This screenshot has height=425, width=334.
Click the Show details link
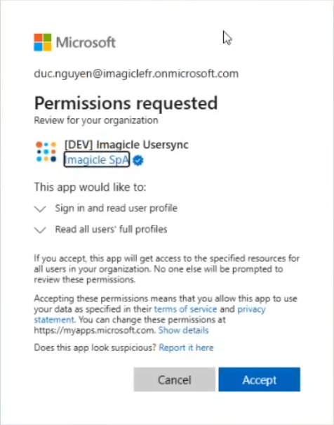pos(184,330)
